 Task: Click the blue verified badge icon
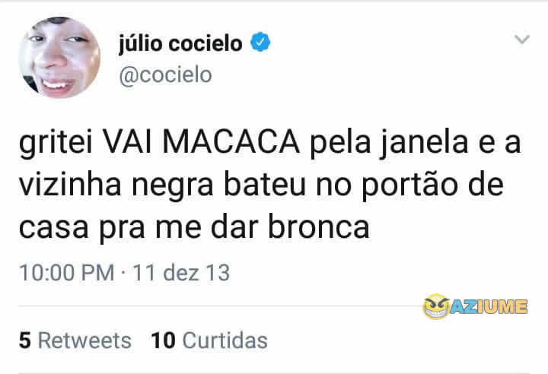[x=260, y=42]
